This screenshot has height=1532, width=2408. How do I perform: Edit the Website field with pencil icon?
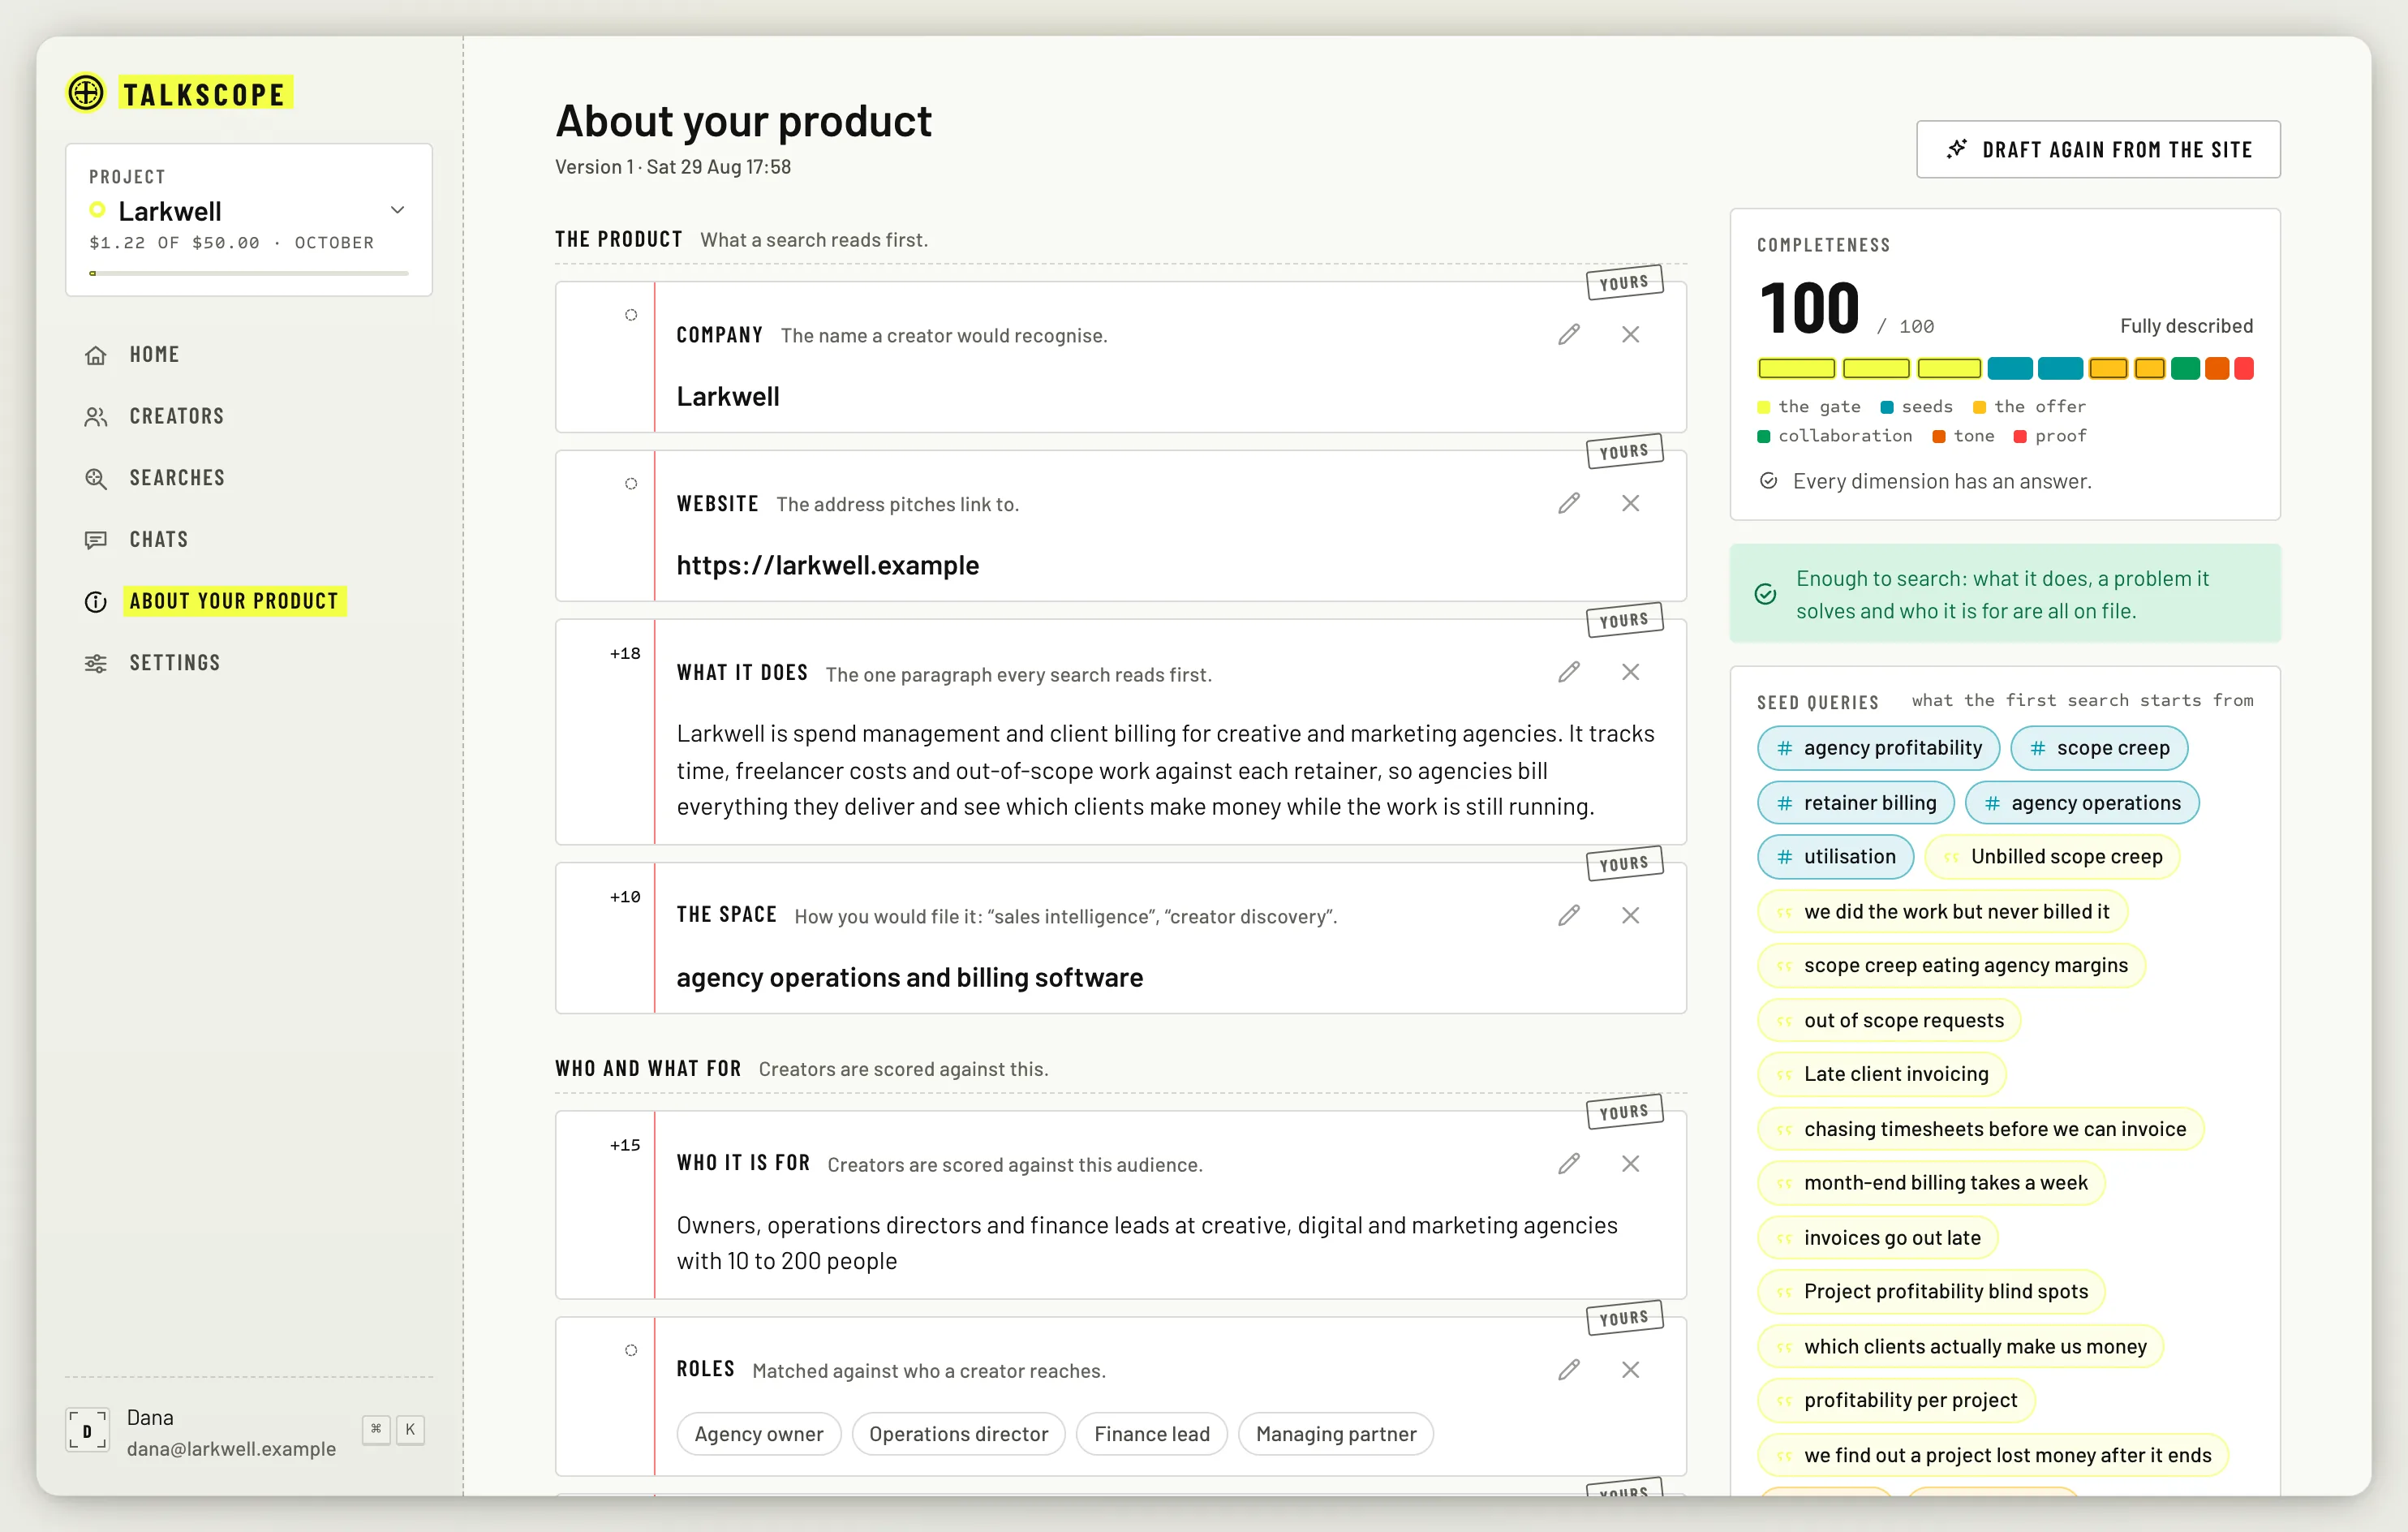pyautogui.click(x=1569, y=503)
